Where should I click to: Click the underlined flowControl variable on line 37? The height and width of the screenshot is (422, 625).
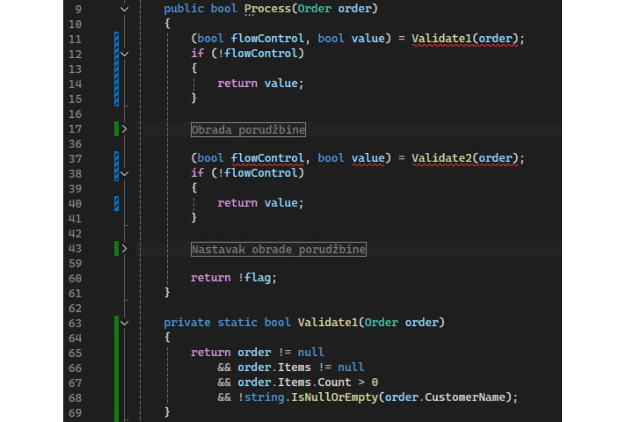[x=267, y=158]
